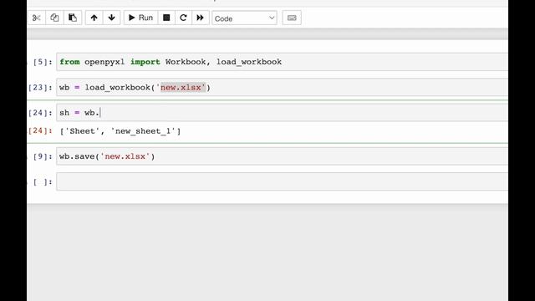Click the [23] input prompt
The width and height of the screenshot is (535, 301).
(40, 88)
